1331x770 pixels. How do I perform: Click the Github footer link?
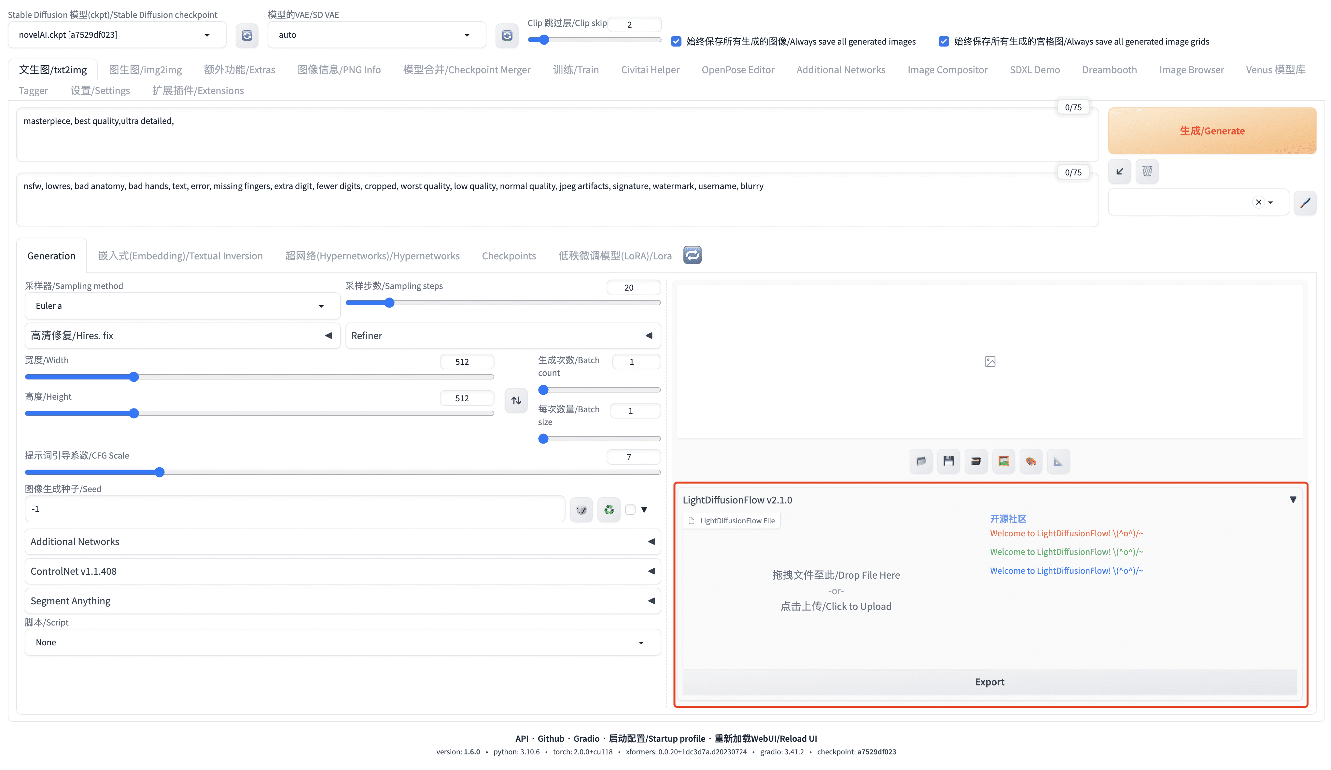[550, 738]
